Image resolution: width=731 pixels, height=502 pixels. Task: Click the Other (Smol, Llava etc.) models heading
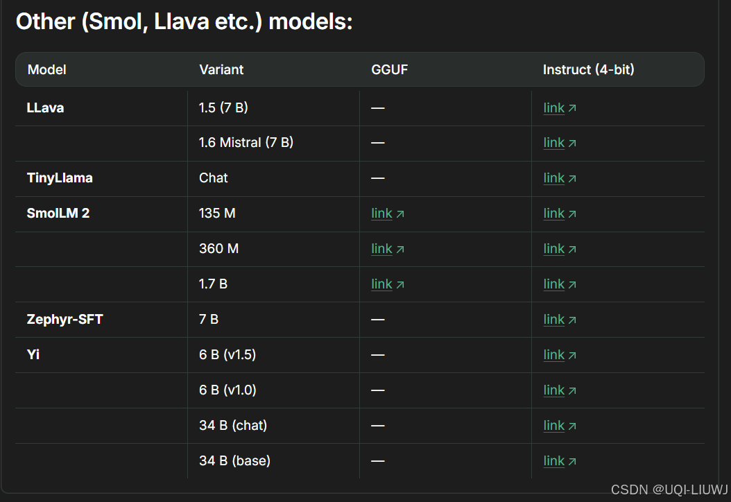[184, 22]
